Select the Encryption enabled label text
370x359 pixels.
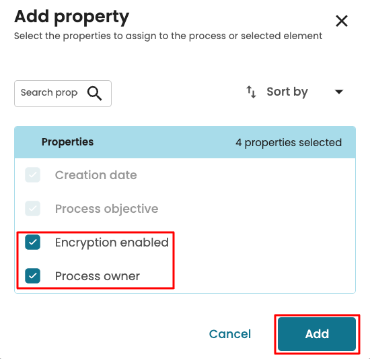[112, 242]
